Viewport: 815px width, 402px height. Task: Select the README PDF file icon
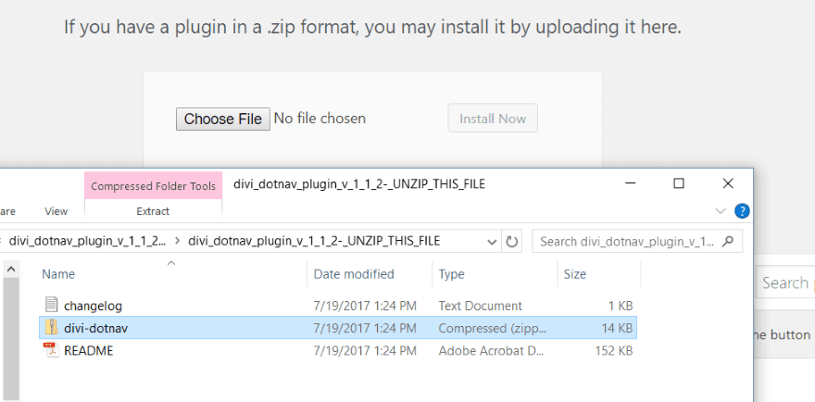point(51,350)
